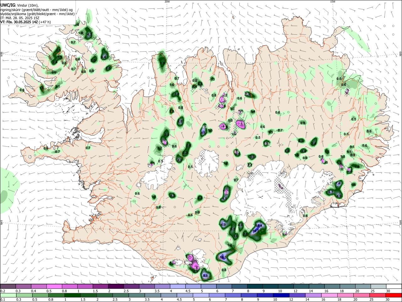Click the 4.9 value beside 5.7
Image resolution: width=402 pixels, height=302 pixels.
click(x=339, y=196)
